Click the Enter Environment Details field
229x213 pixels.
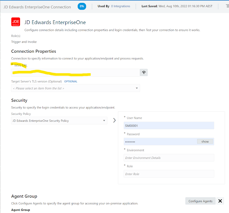point(169,158)
